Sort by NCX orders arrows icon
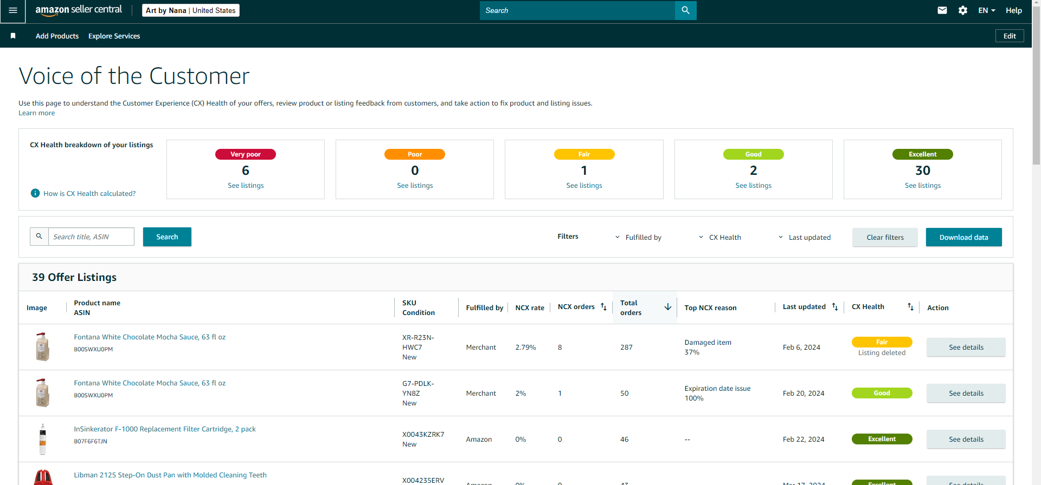The height and width of the screenshot is (485, 1041). click(x=603, y=307)
